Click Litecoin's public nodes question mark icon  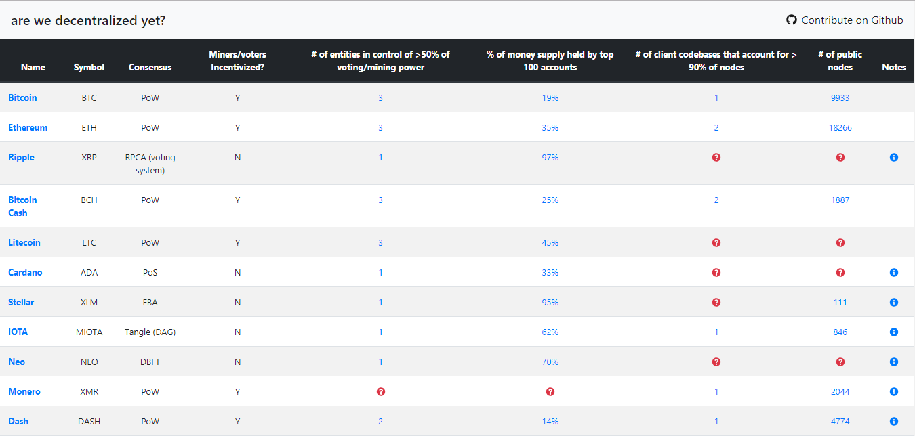click(840, 242)
